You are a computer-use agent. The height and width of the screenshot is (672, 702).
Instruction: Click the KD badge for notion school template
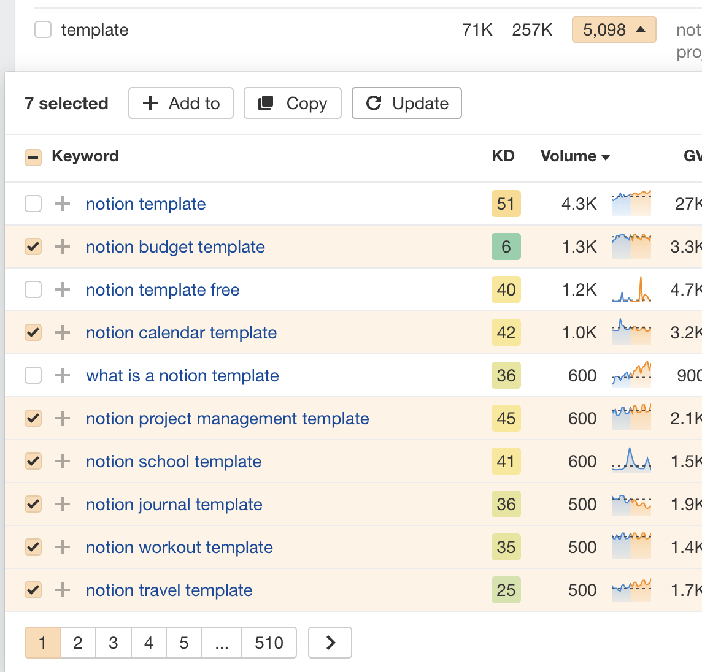click(x=506, y=461)
